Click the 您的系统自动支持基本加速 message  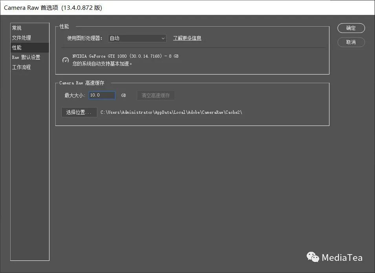click(x=102, y=64)
